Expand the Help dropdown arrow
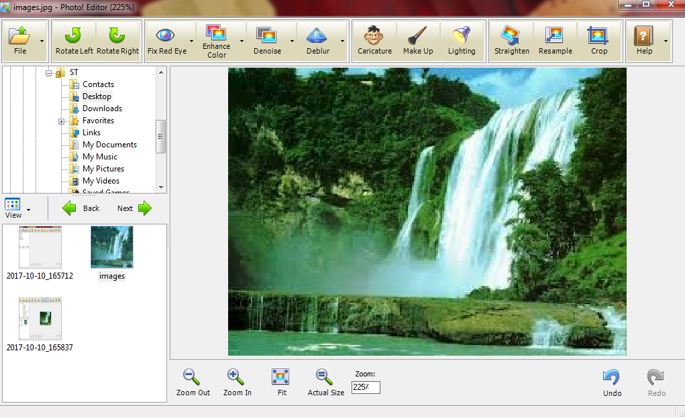Screen dimensions: 685x418 [666, 41]
